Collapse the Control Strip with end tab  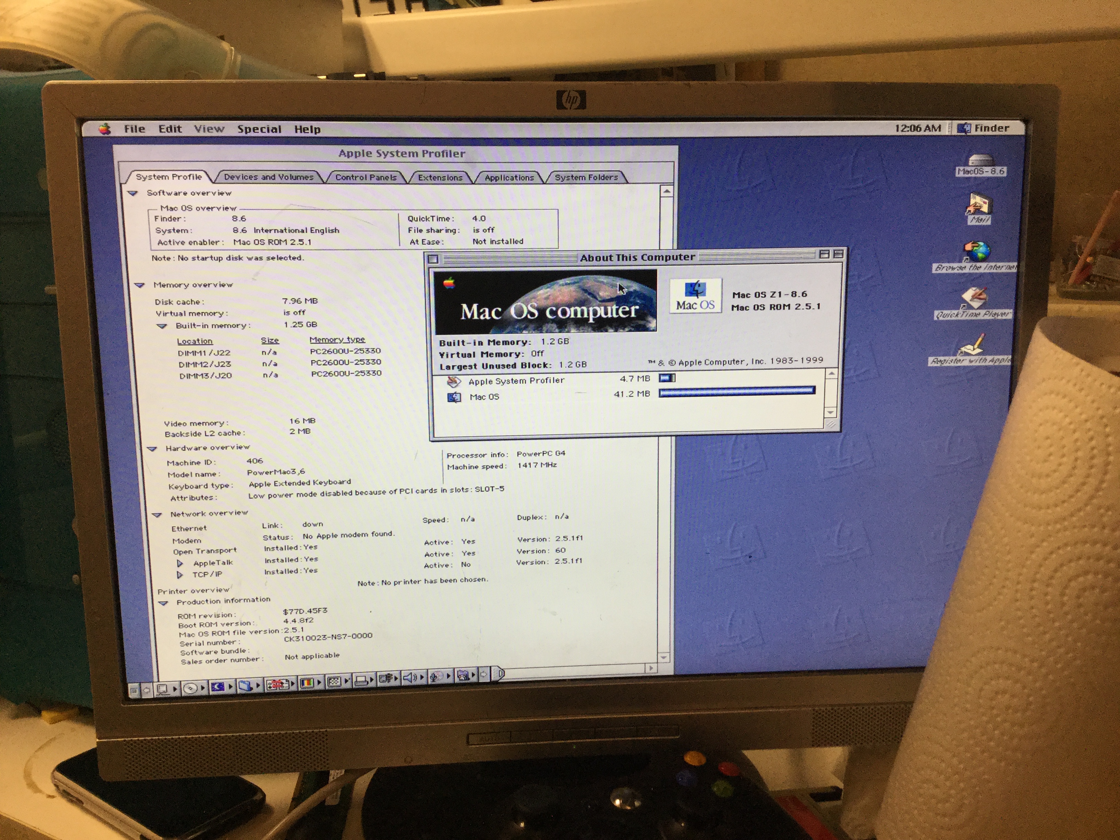click(x=499, y=674)
